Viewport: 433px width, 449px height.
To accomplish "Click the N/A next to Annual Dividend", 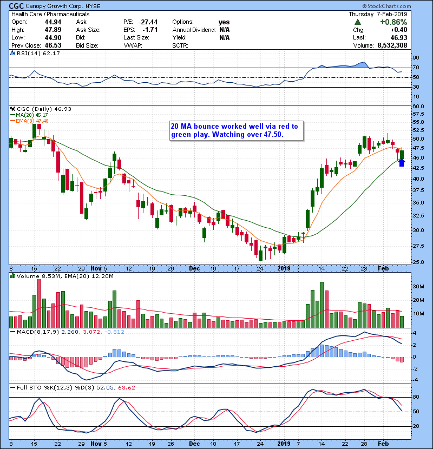I will (225, 30).
